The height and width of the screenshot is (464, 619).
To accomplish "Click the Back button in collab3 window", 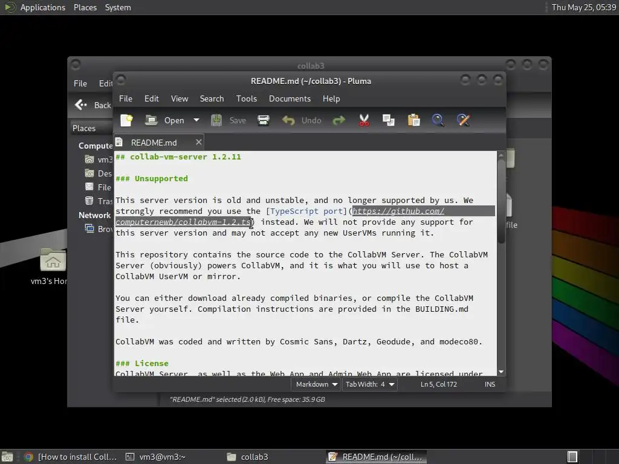I will [x=94, y=105].
